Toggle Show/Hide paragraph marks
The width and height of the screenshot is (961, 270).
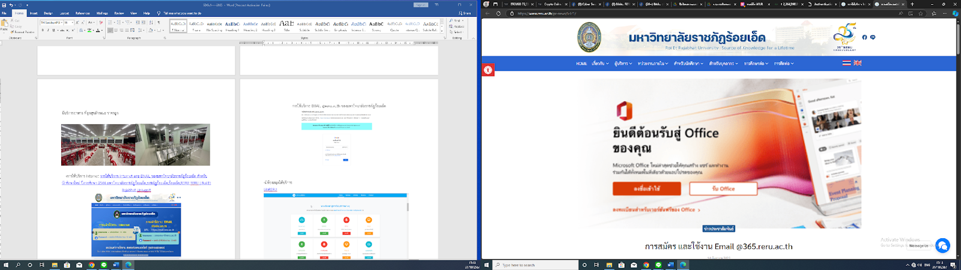click(x=159, y=23)
